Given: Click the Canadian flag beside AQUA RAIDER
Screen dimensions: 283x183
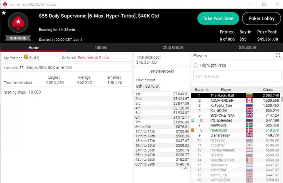Looking at the screenshot, I should pos(249,101).
